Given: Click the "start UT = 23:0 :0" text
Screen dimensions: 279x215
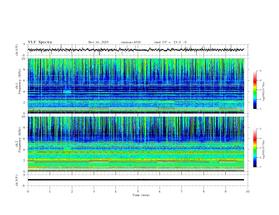Looking at the screenshot, I should [x=170, y=42].
